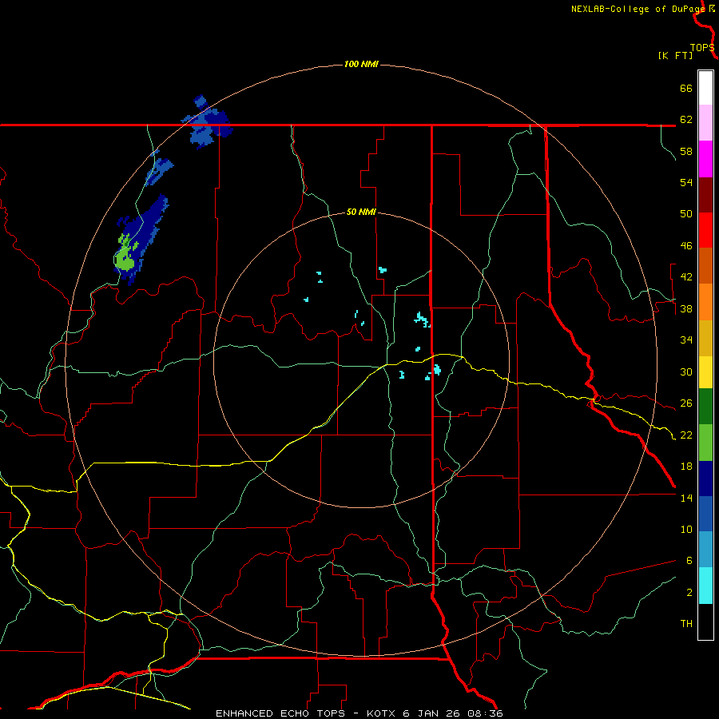
Task: Pick the 22 scale label
Action: tap(686, 435)
